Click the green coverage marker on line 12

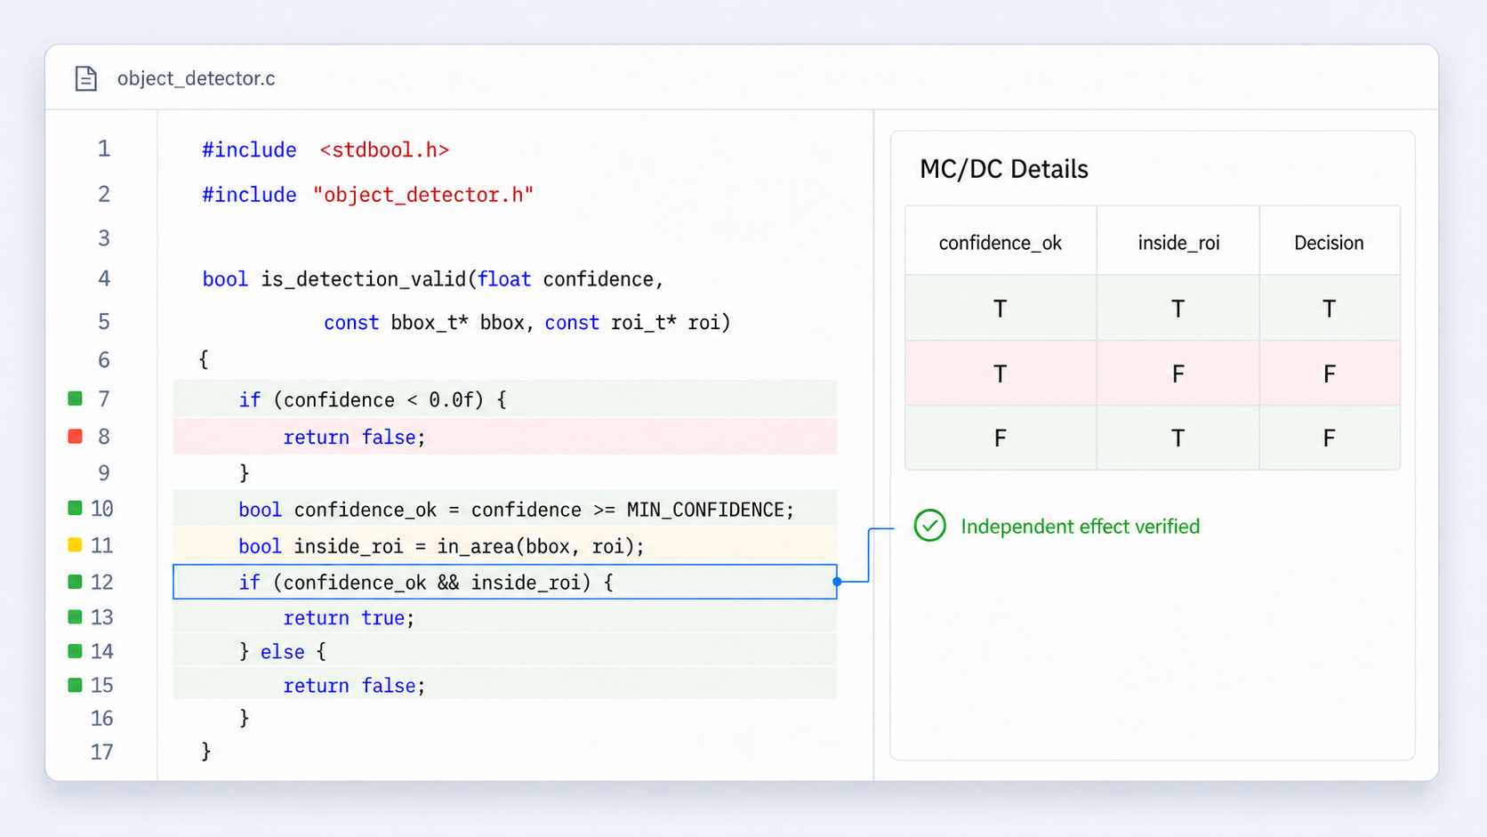76,582
